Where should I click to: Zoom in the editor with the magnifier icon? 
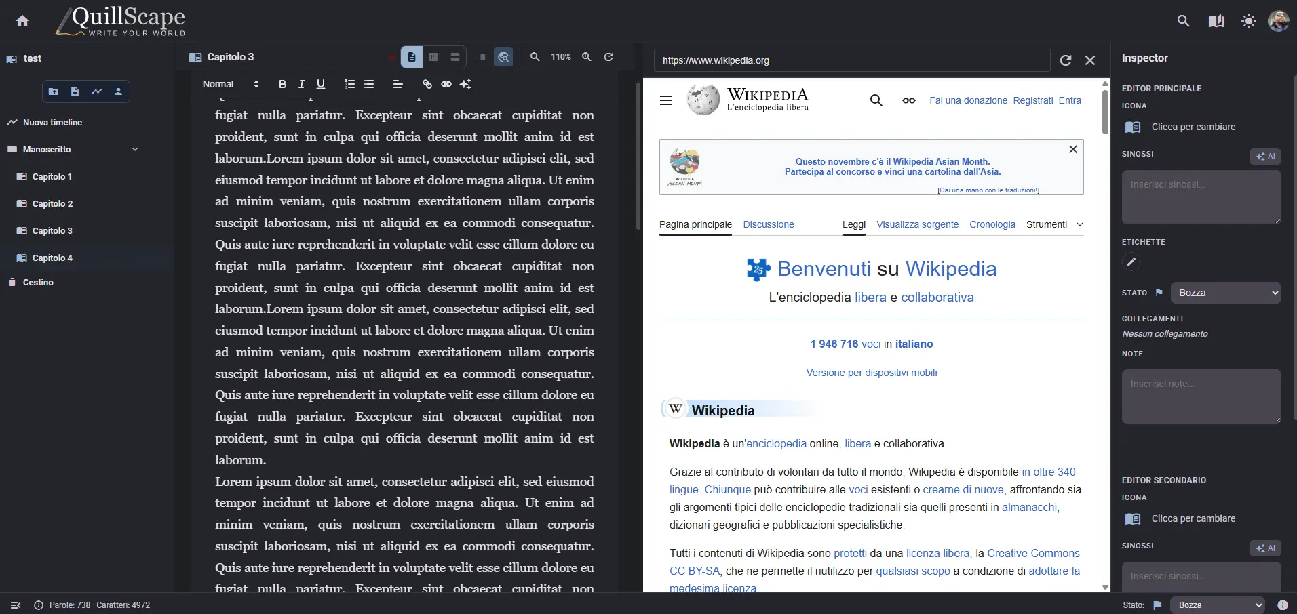(x=585, y=57)
